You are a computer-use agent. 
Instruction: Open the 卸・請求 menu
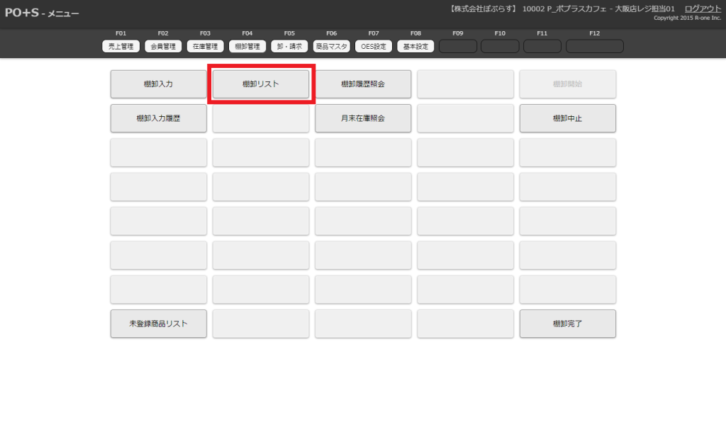coord(289,47)
